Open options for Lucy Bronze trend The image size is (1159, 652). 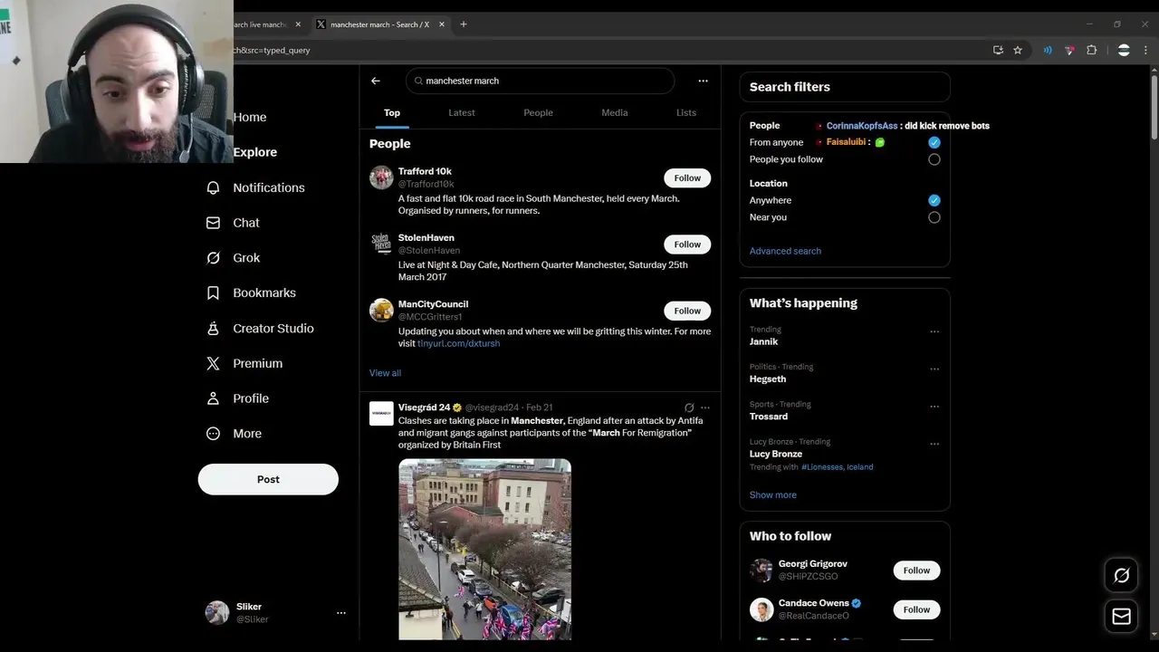click(x=934, y=444)
